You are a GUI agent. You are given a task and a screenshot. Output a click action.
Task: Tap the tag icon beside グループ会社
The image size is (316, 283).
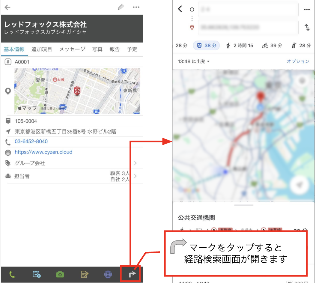click(8, 163)
